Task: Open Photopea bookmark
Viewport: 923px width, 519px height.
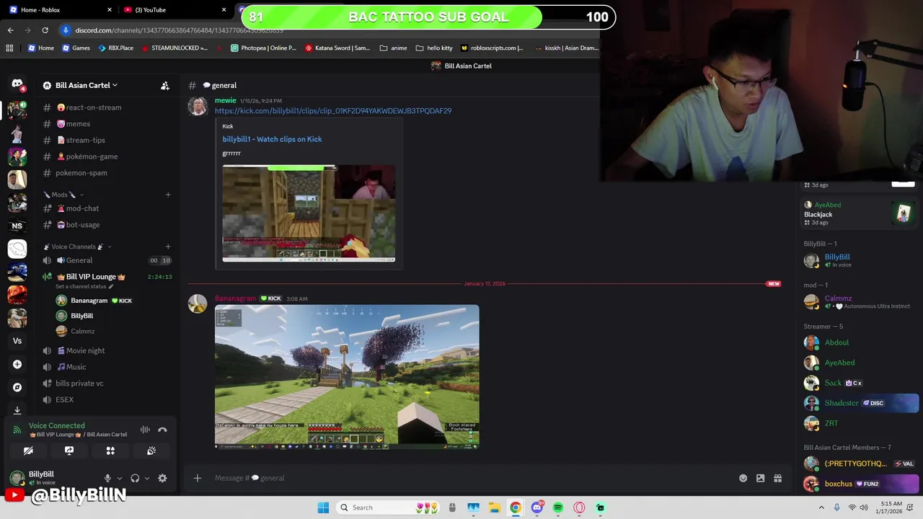Action: pyautogui.click(x=263, y=48)
